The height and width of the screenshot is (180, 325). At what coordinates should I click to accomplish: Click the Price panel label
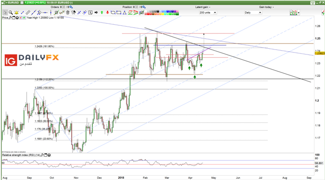pyautogui.click(x=5, y=18)
